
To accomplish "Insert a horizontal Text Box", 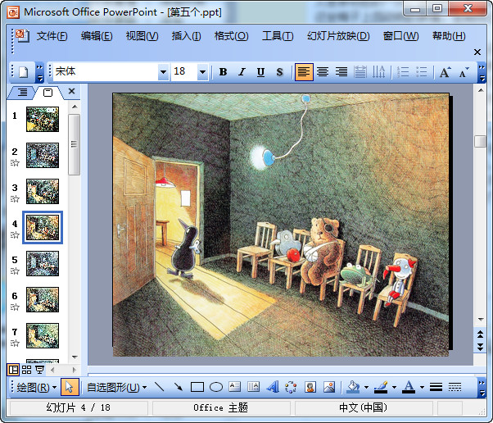I will (234, 387).
